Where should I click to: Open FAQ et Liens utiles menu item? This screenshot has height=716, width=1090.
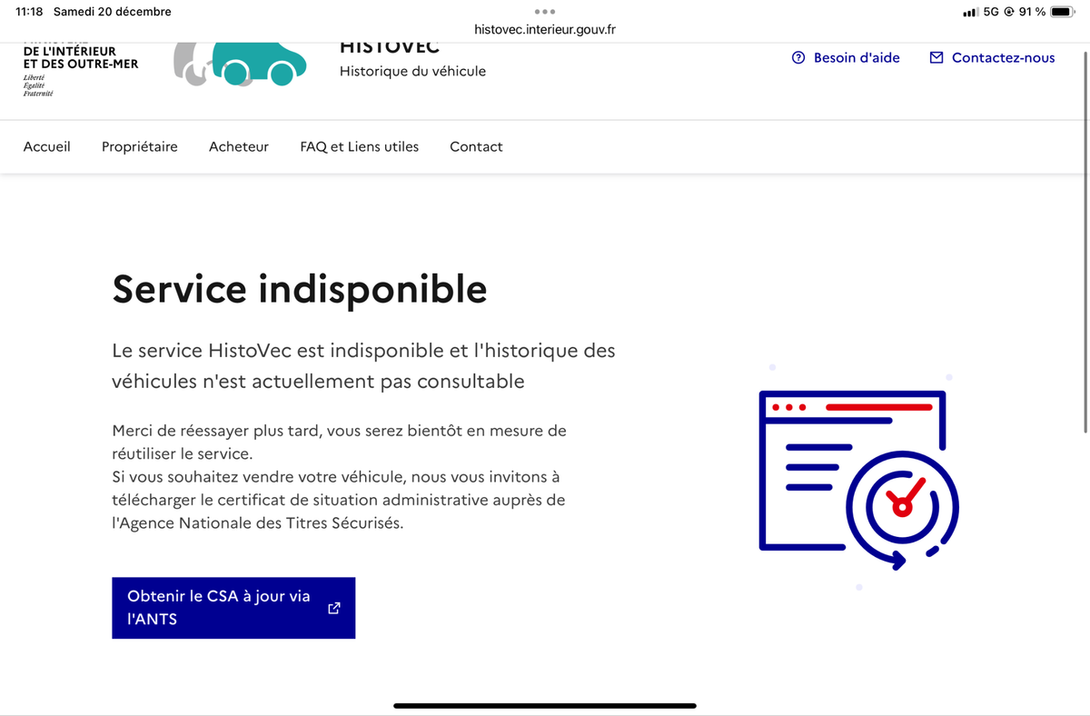click(360, 146)
